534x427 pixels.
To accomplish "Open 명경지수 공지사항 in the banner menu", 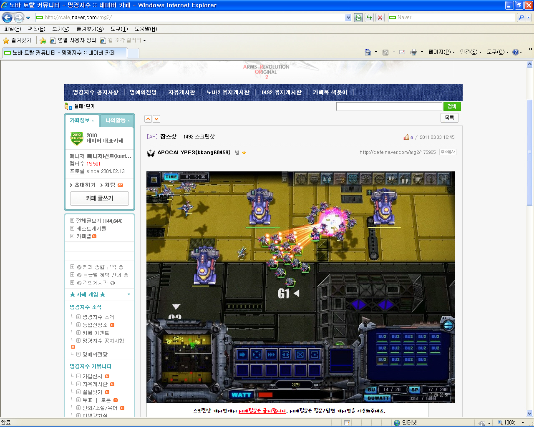I will pyautogui.click(x=96, y=92).
